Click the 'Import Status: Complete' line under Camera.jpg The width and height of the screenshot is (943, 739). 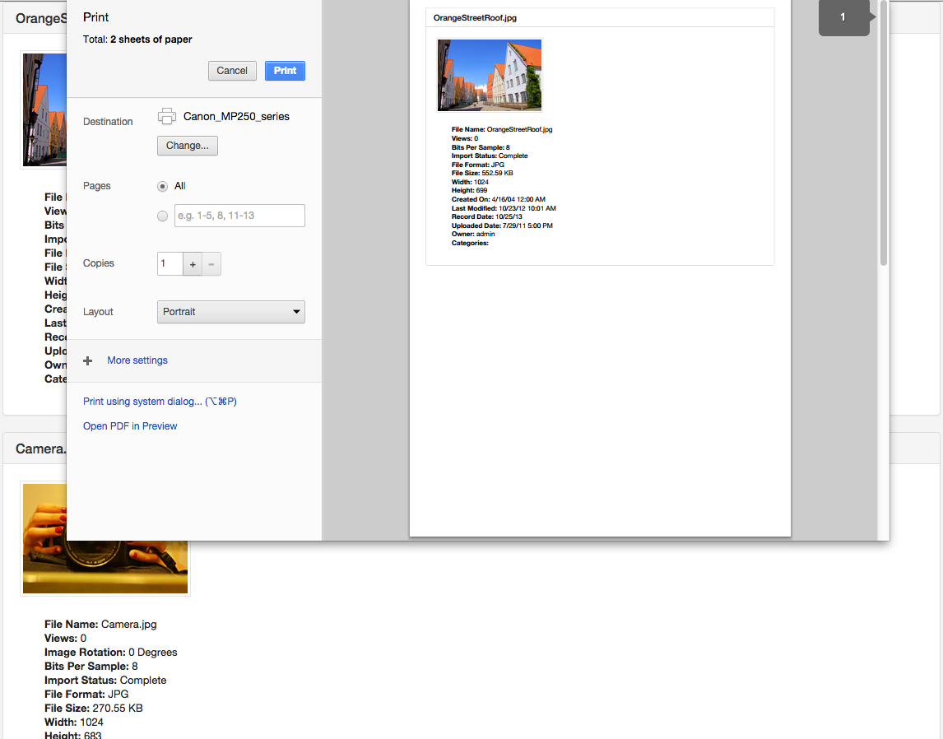tap(105, 680)
